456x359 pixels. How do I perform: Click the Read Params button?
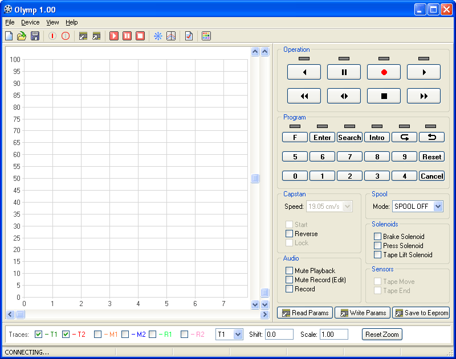305,313
